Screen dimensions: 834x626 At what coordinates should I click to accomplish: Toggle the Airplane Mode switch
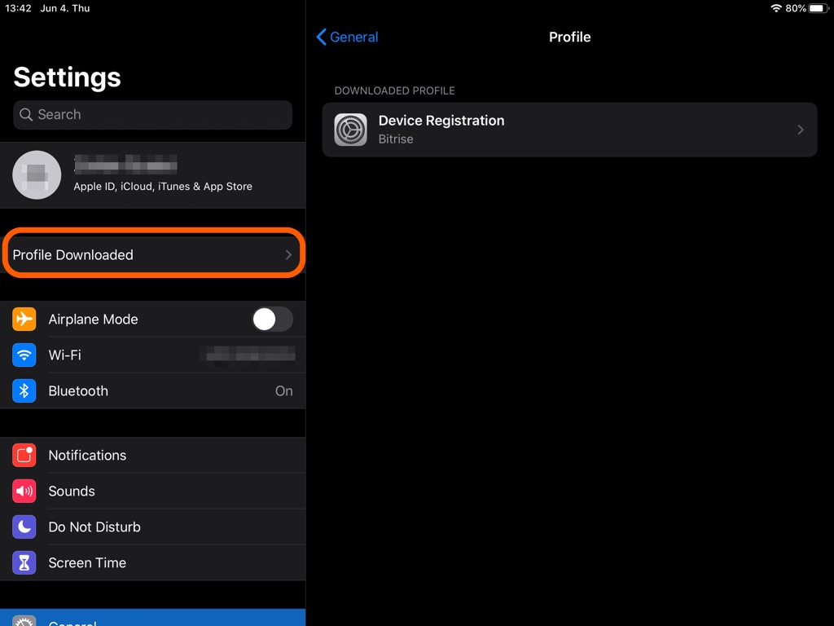[x=272, y=320]
